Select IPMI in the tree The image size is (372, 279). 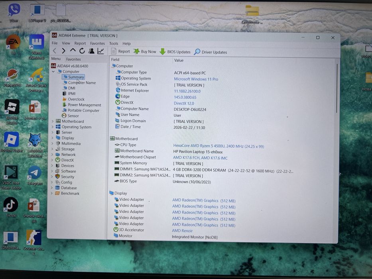coord(69,94)
